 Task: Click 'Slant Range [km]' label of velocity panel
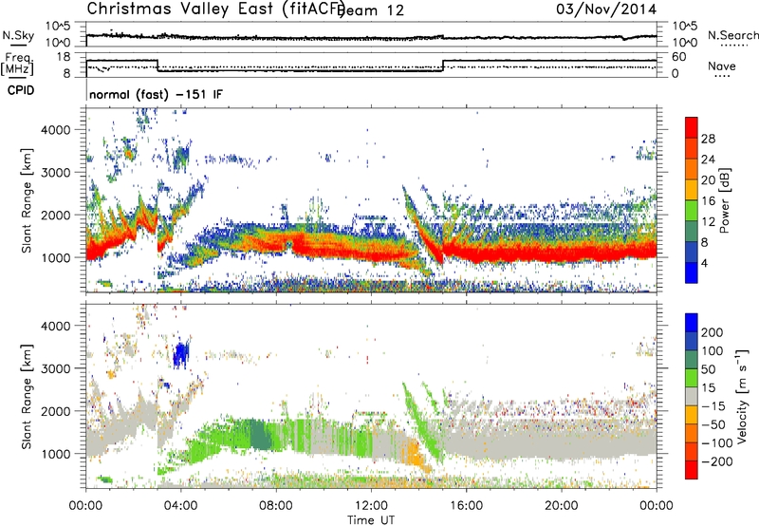(27, 396)
